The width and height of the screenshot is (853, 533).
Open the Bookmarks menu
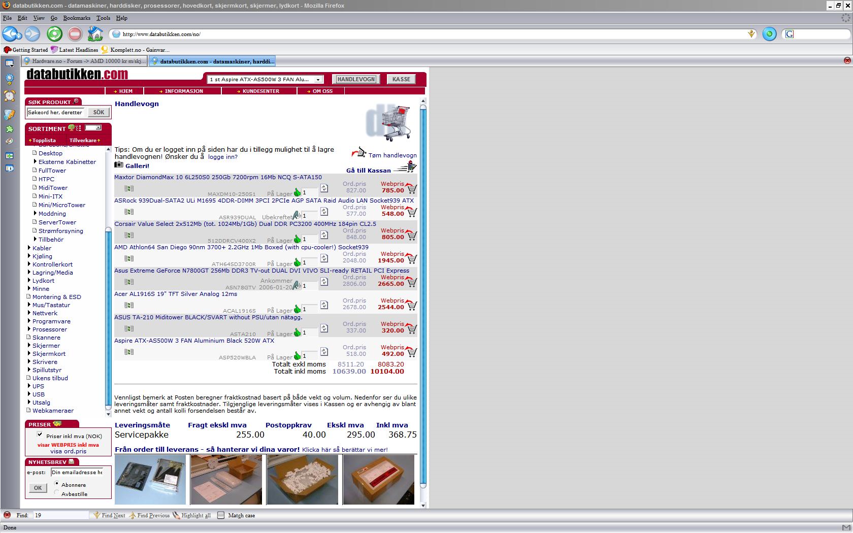[x=77, y=18]
